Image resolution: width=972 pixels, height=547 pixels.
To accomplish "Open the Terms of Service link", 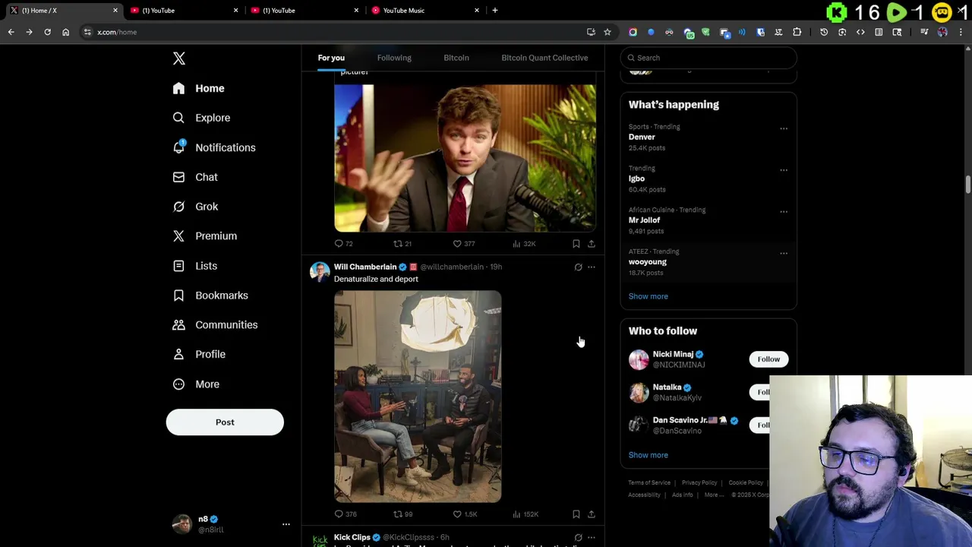I will pos(649,482).
